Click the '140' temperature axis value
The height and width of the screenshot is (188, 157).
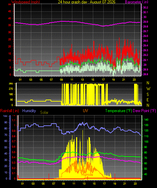coord(146,120)
